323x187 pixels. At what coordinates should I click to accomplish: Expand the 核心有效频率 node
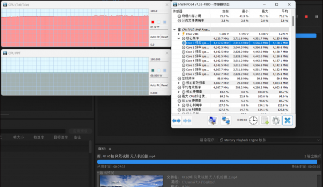tap(178, 83)
